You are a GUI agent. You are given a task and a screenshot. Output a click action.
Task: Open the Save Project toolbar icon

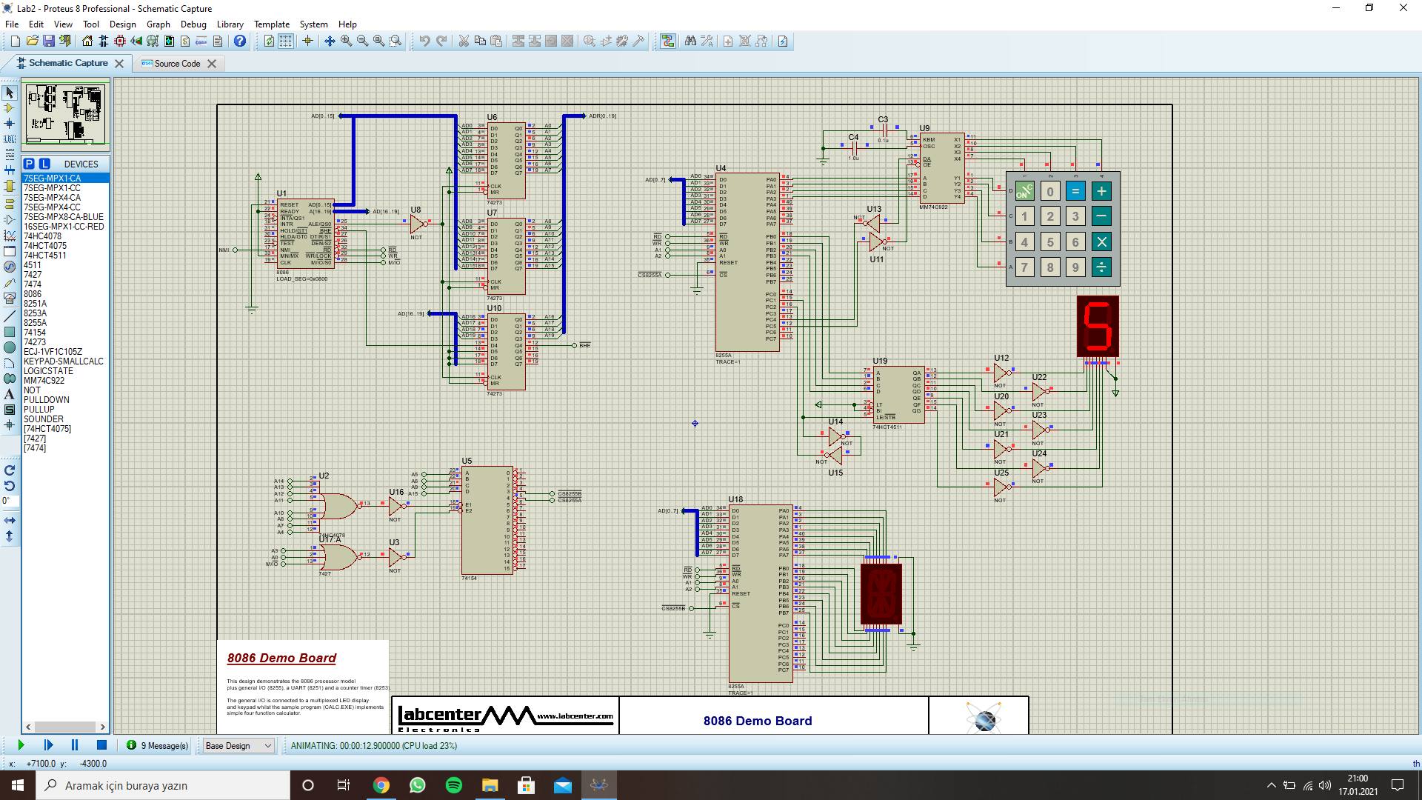49,41
